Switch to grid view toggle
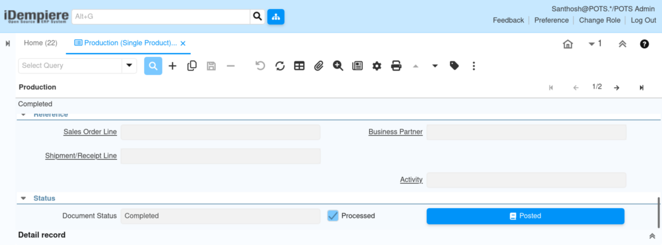The image size is (662, 245). click(x=299, y=66)
